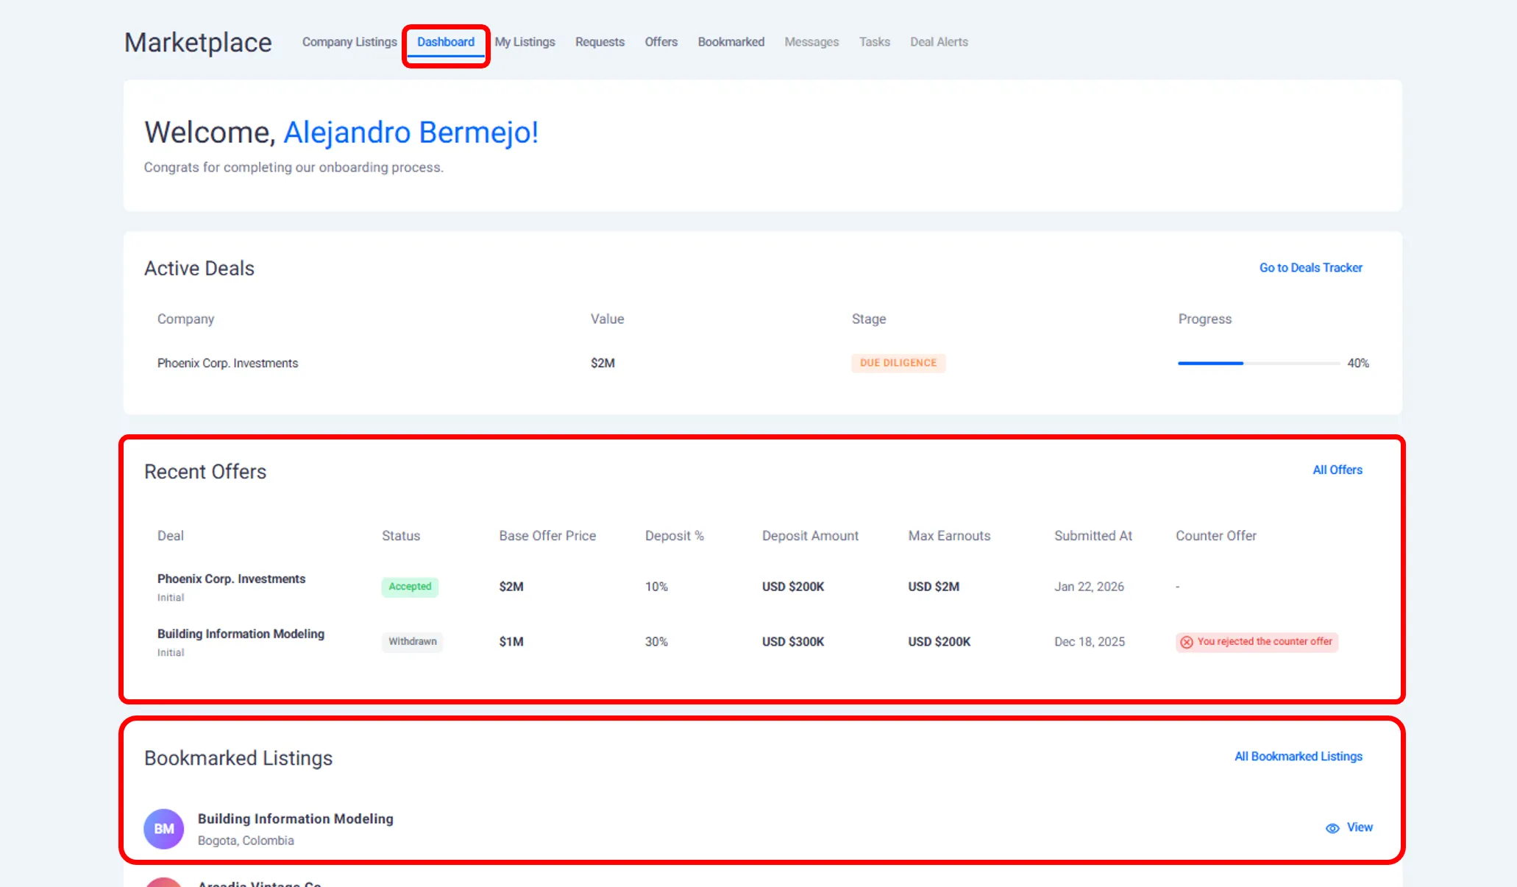
Task: Open the Requests tab
Action: pos(600,42)
